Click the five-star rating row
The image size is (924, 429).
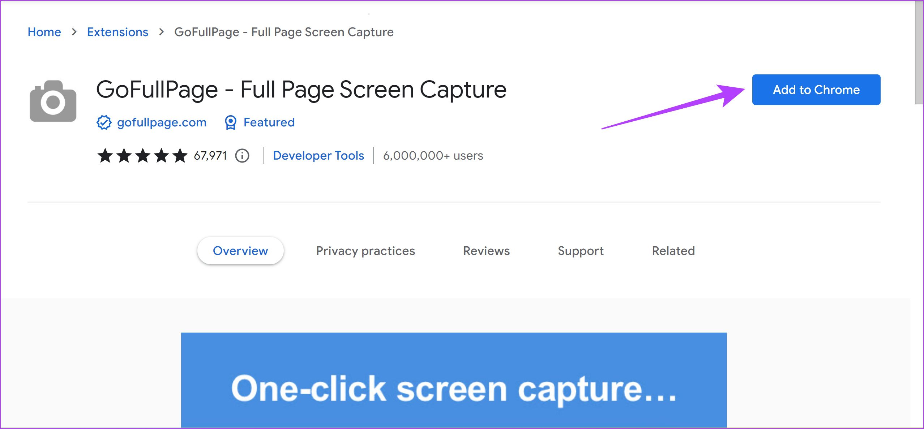pos(142,156)
